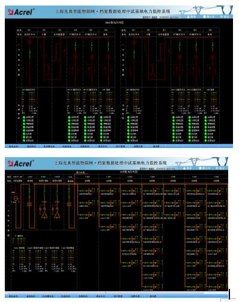This screenshot has height=302, width=239.
Task: Click top green status light under cabinet 101
Action: click(24, 117)
